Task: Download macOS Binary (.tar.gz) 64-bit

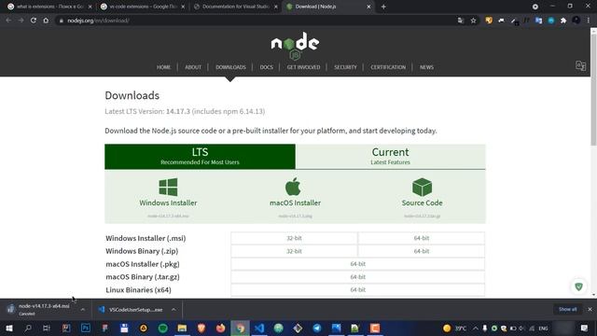Action: tap(358, 277)
